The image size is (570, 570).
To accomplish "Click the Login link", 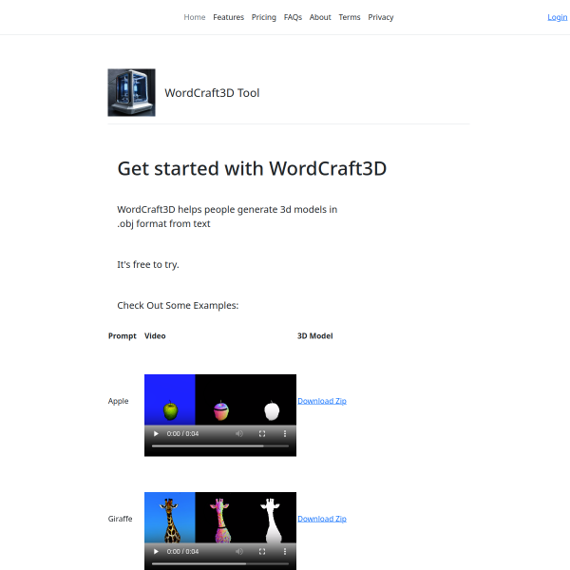I will [558, 17].
